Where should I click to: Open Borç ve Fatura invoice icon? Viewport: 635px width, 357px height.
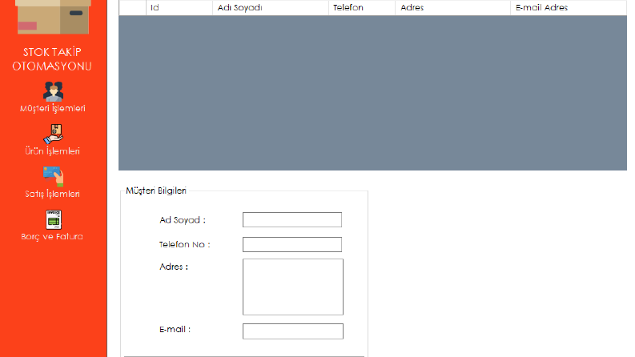[x=54, y=219]
